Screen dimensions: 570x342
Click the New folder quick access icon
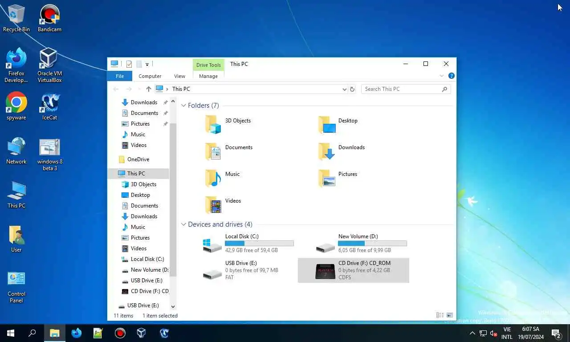[x=139, y=64]
